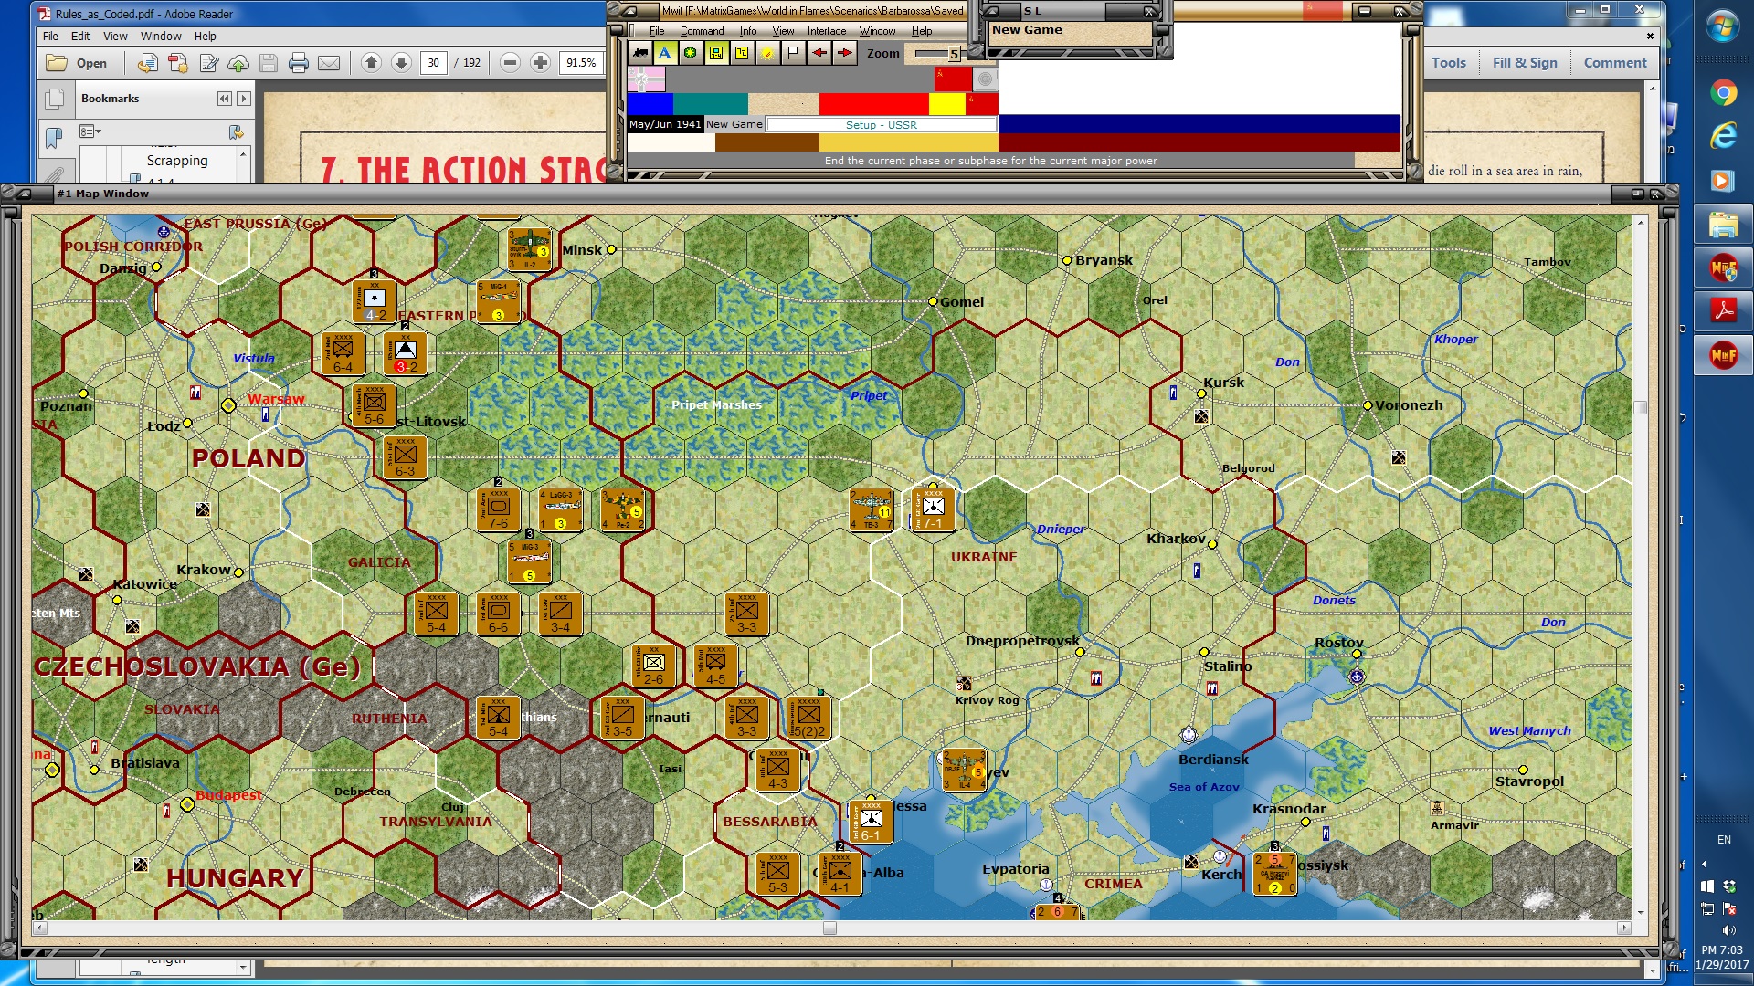Select the 6-1 unit counter near Odessa
1754x986 pixels.
coord(871,822)
